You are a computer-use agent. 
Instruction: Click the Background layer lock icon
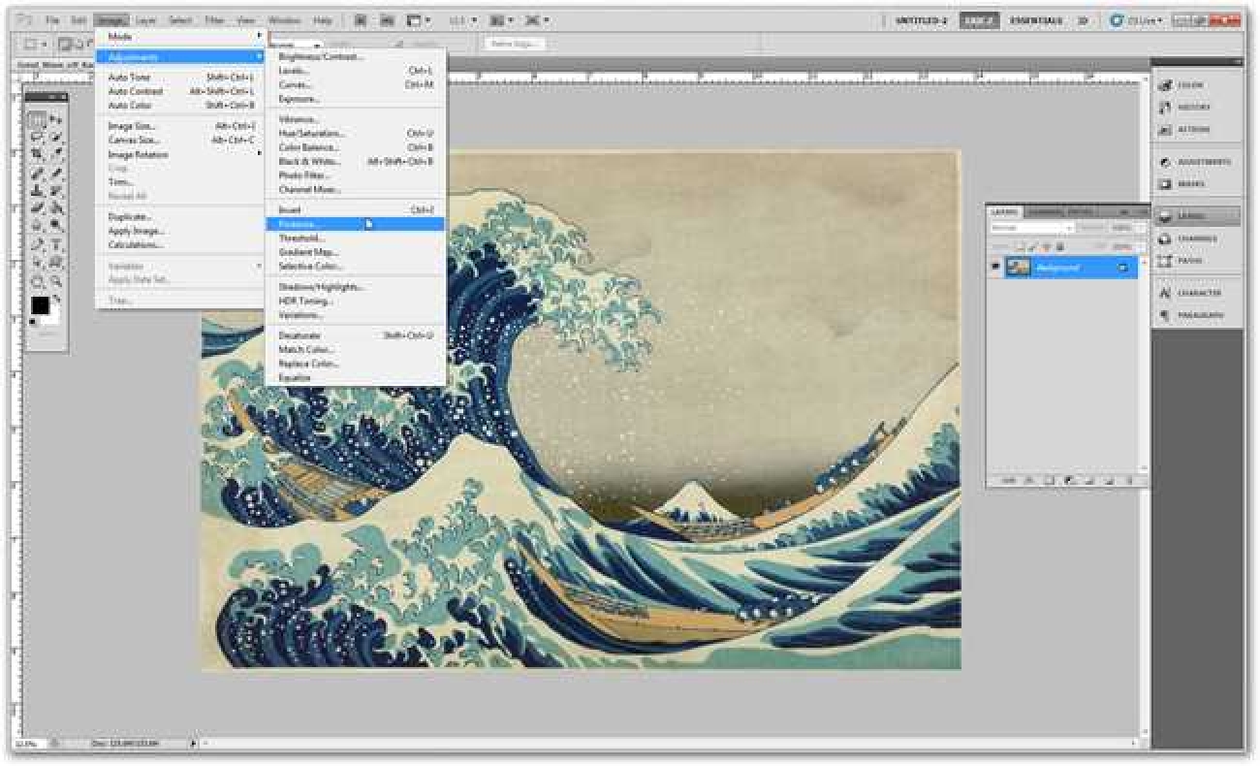(x=1124, y=268)
